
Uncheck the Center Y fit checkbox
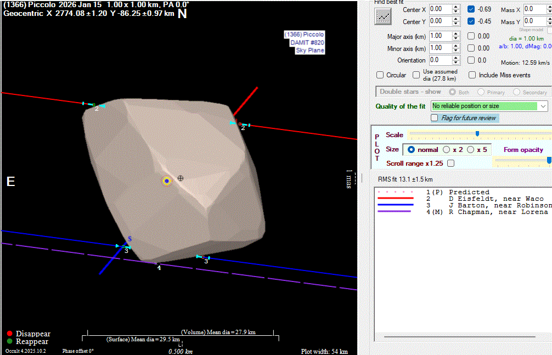click(x=471, y=21)
